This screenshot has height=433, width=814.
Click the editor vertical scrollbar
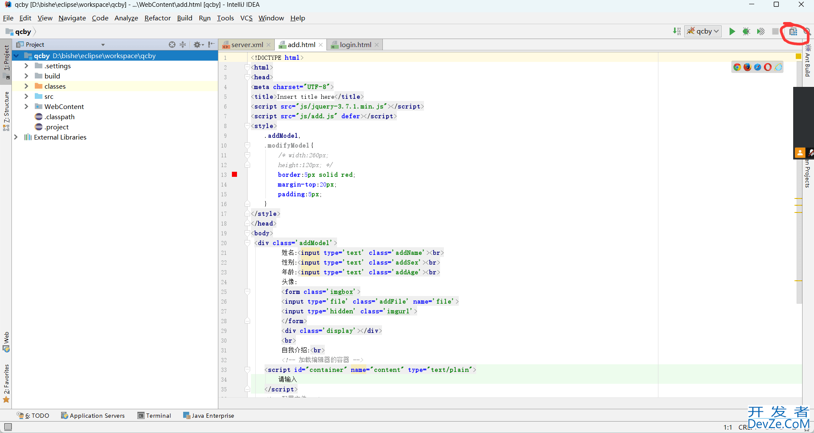click(799, 182)
